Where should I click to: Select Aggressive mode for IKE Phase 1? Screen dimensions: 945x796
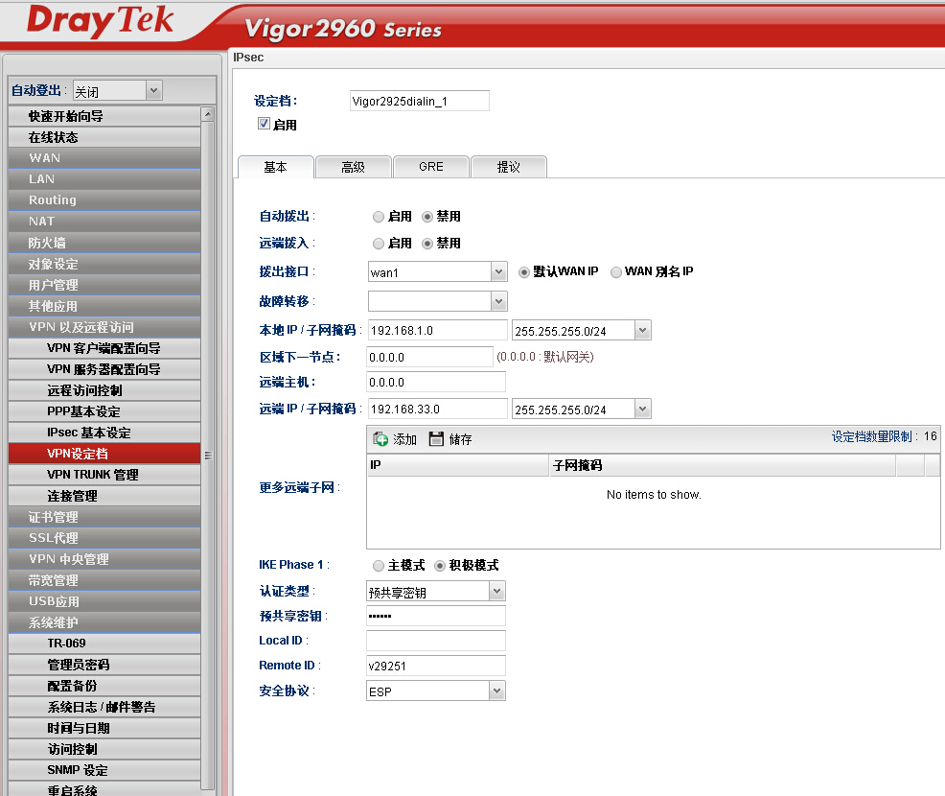[x=439, y=566]
